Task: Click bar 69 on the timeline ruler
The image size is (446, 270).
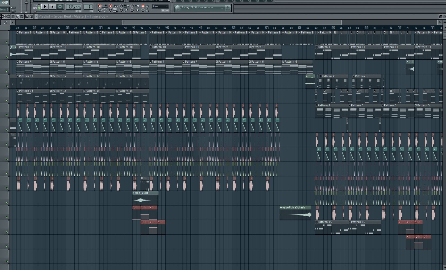Action: coord(366,28)
